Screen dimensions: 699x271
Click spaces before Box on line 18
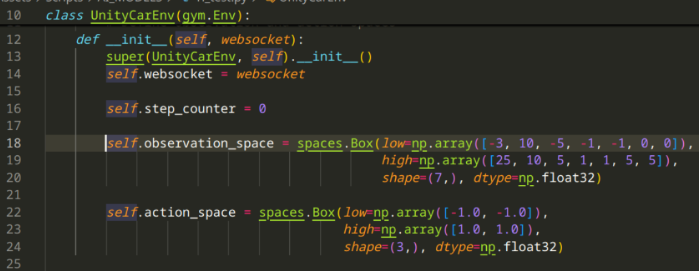[319, 143]
